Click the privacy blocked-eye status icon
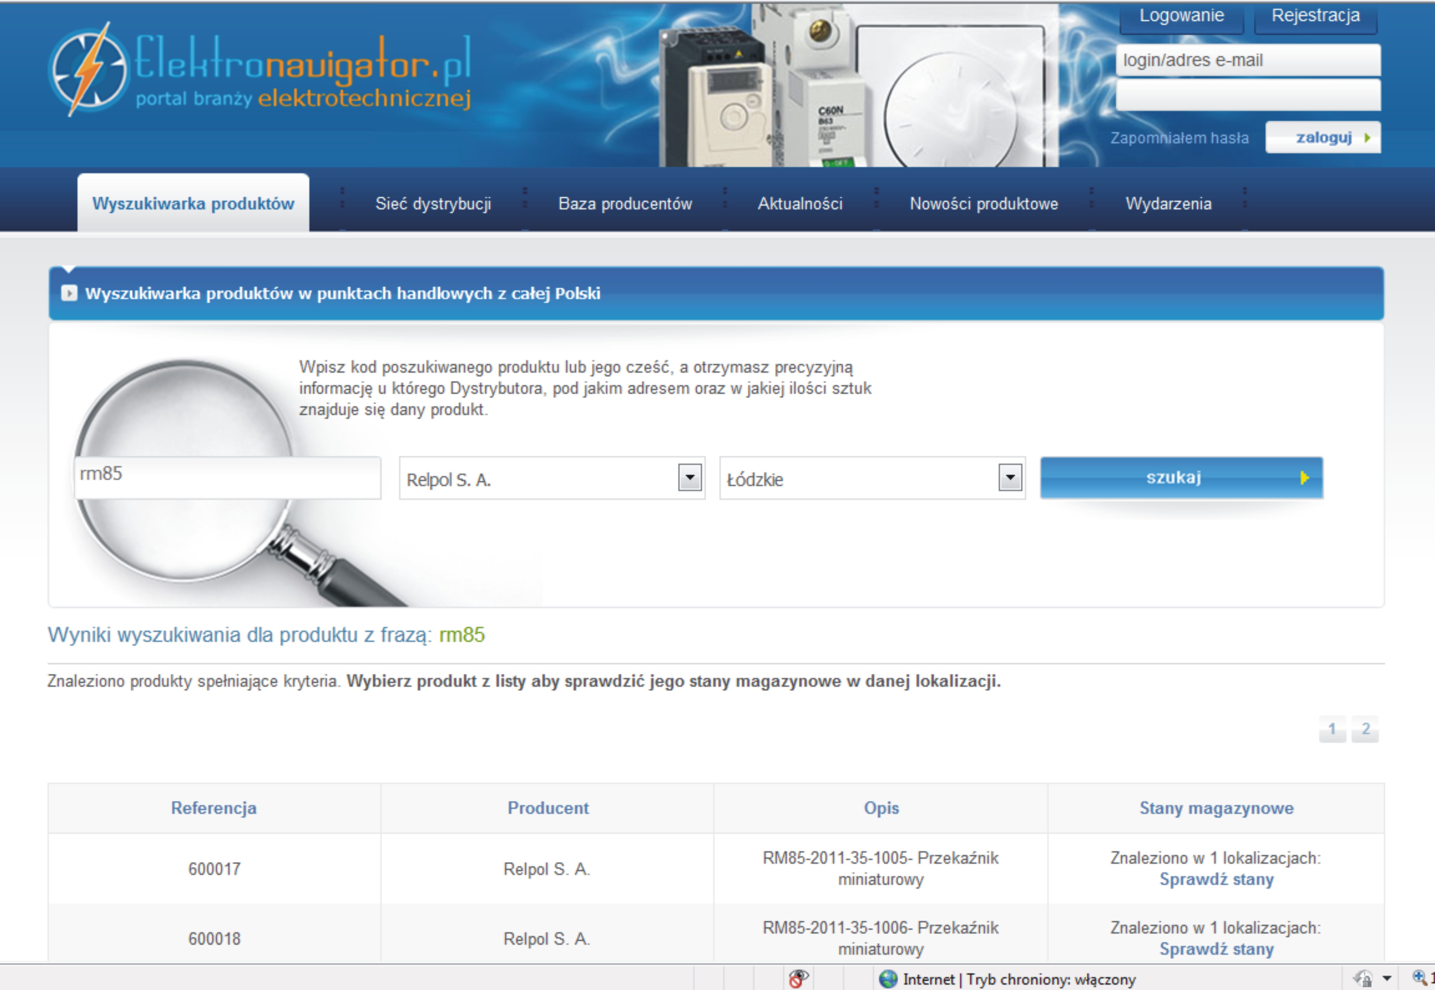1435x990 pixels. 798,978
